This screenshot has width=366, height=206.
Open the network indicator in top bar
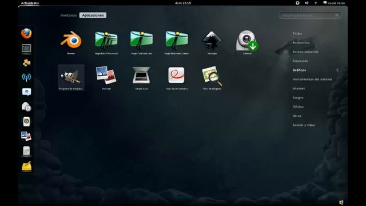(316, 3)
